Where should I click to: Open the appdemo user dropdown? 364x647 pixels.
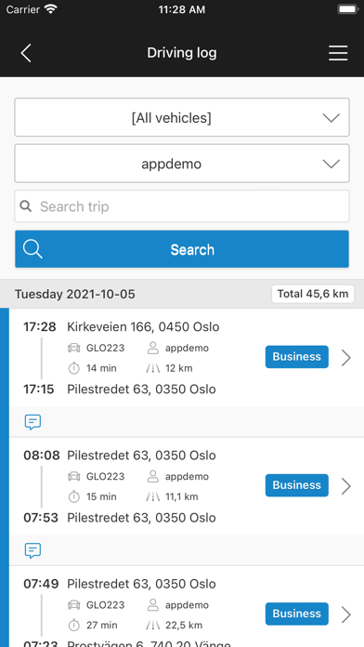182,164
